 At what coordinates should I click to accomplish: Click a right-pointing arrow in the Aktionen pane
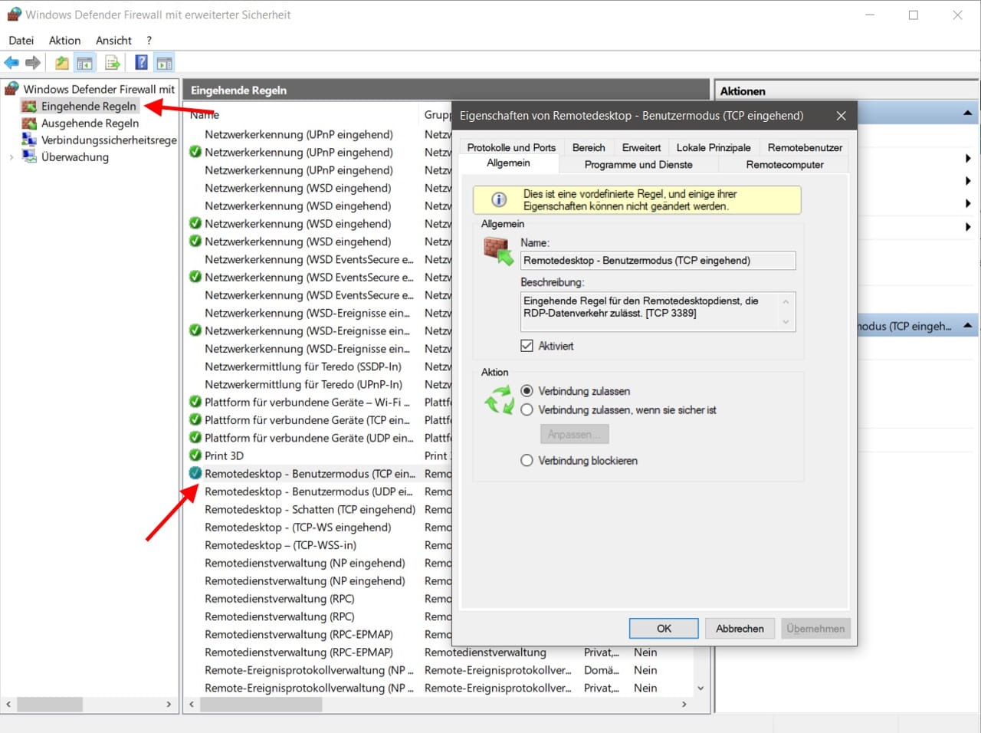click(969, 158)
